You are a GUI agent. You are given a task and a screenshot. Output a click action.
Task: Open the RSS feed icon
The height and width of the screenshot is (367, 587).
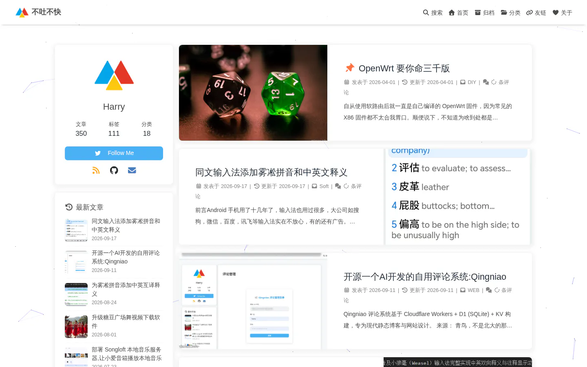point(96,170)
